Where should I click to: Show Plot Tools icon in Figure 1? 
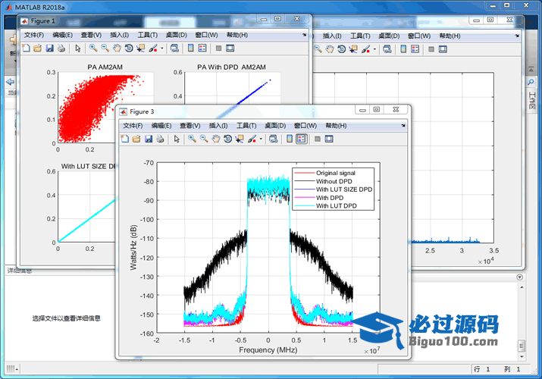(x=230, y=48)
